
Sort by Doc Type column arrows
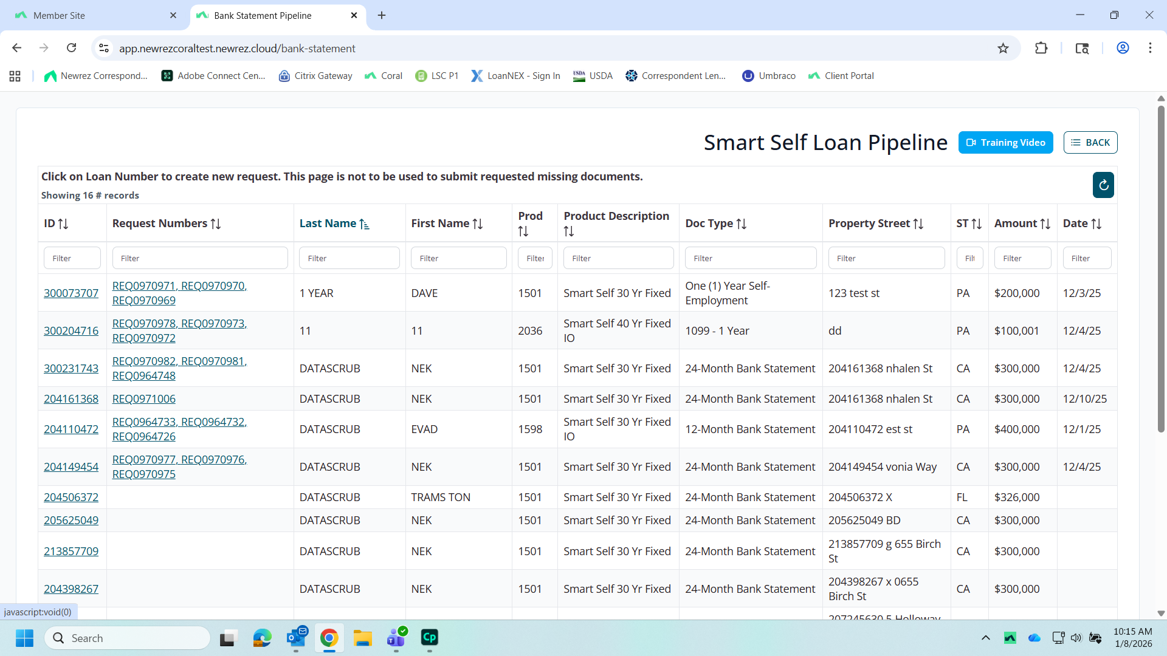[741, 224]
